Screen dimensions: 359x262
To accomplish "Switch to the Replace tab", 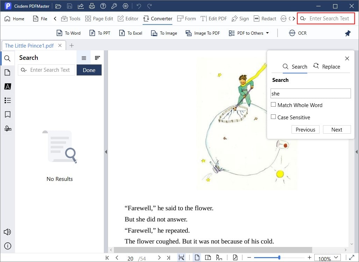I will pyautogui.click(x=327, y=67).
